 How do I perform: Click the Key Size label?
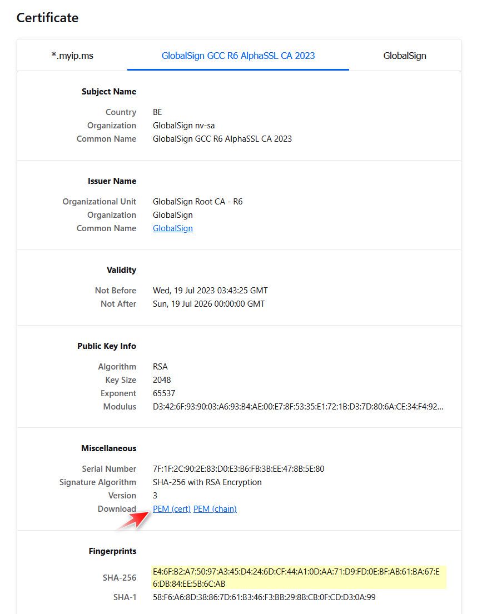(x=121, y=380)
